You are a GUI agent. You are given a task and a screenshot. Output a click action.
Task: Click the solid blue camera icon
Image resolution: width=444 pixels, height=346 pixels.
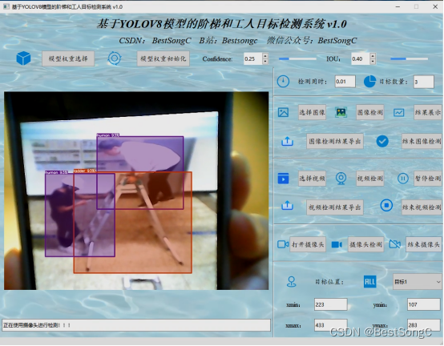(x=337, y=244)
